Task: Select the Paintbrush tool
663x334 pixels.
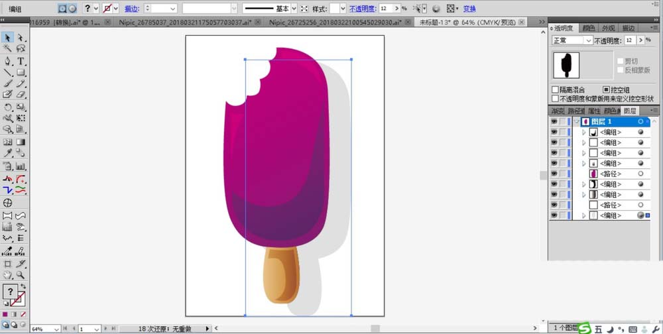Action: [x=7, y=83]
